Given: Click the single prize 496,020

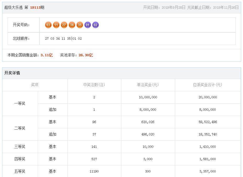Looking at the screenshot, I should pos(148,134).
